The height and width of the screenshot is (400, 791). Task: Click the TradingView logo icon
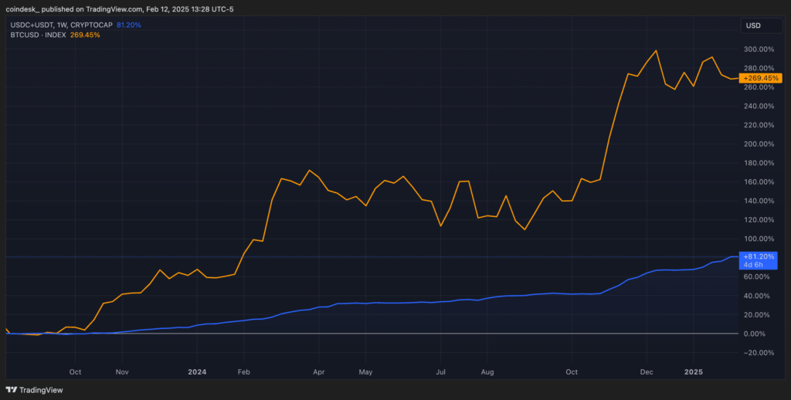(11, 390)
